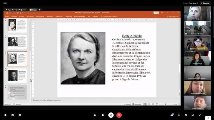Open the Рецензирование ribbon tab

tap(80, 17)
